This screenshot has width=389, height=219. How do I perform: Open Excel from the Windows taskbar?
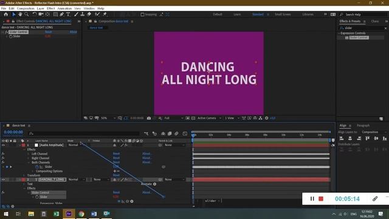point(57,214)
